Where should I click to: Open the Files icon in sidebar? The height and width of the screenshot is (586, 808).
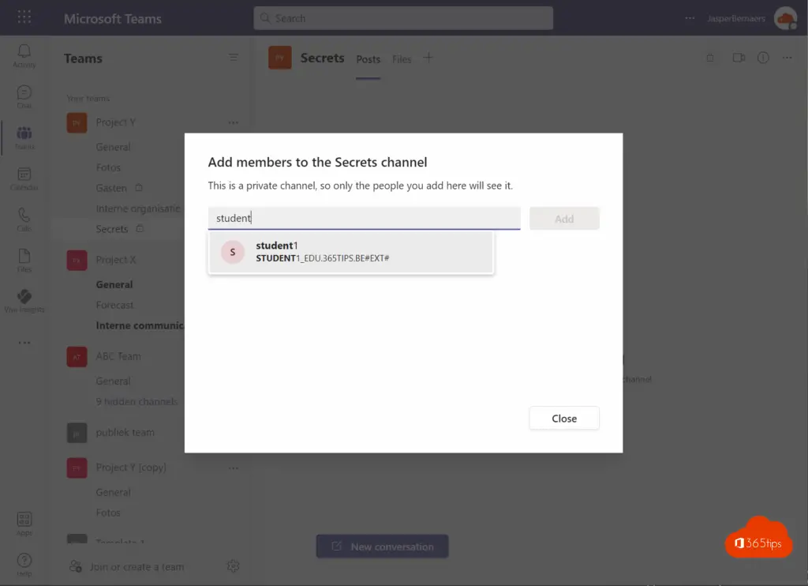[x=24, y=261]
